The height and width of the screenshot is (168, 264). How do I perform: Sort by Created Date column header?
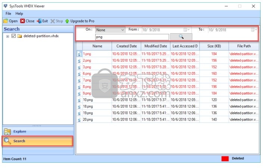(127, 46)
